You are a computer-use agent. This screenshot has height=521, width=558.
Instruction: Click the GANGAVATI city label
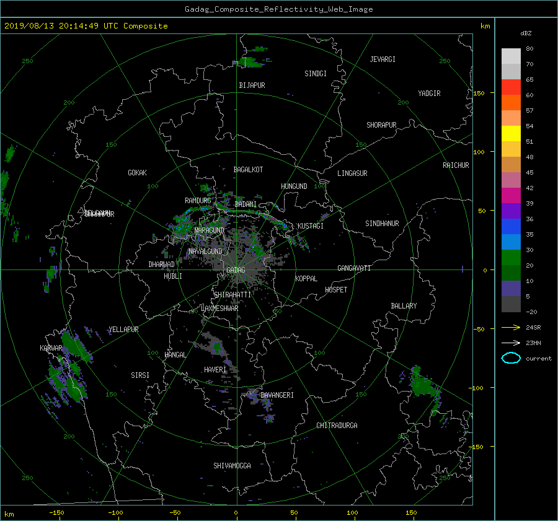(354, 268)
